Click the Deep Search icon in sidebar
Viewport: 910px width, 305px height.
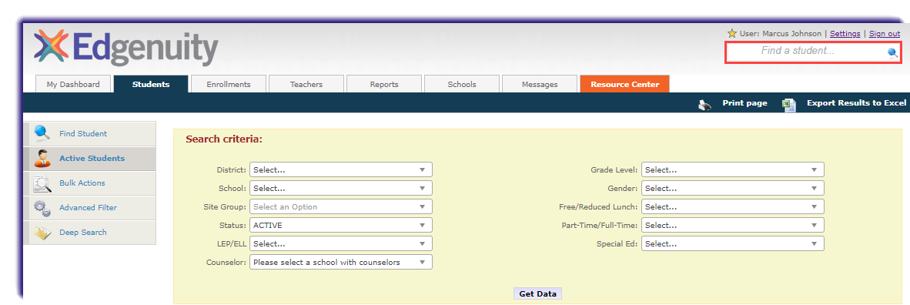click(x=42, y=233)
